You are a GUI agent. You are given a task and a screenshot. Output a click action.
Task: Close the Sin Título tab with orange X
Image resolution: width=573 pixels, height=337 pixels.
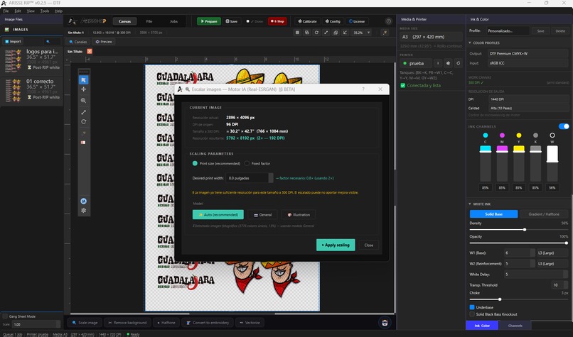pyautogui.click(x=90, y=51)
